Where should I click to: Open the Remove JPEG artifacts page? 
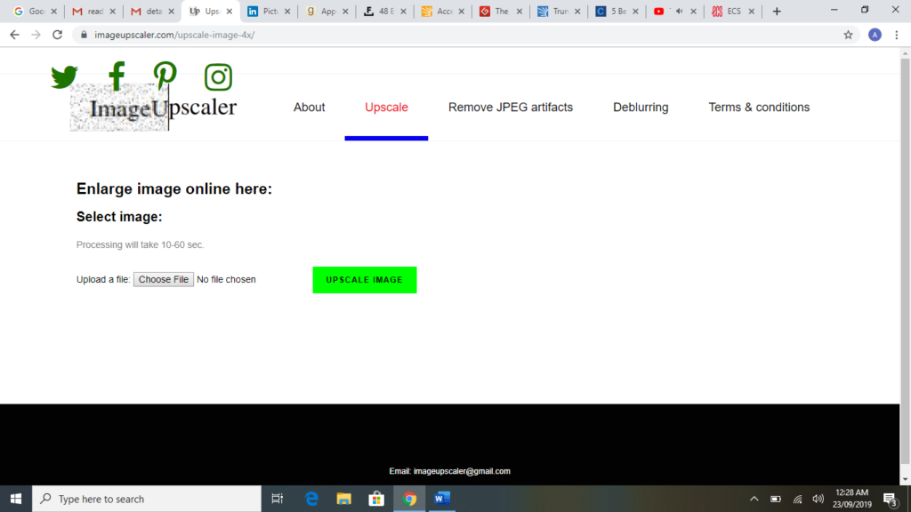512,107
